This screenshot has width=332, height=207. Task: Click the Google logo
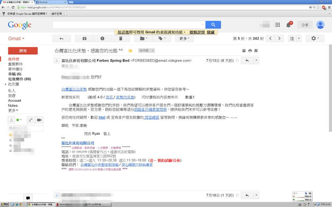19,25
